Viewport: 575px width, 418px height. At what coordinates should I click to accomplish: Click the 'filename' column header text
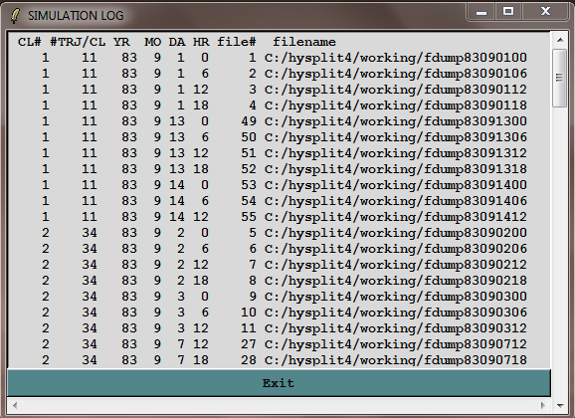point(304,42)
